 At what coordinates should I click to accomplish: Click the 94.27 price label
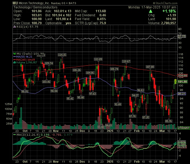pyautogui.click(x=135, y=95)
